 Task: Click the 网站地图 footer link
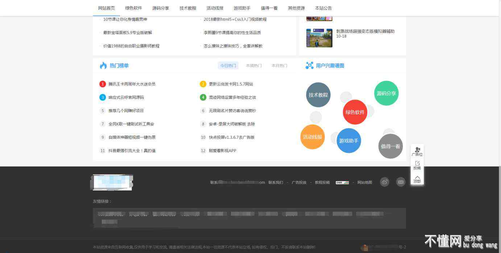tap(365, 183)
